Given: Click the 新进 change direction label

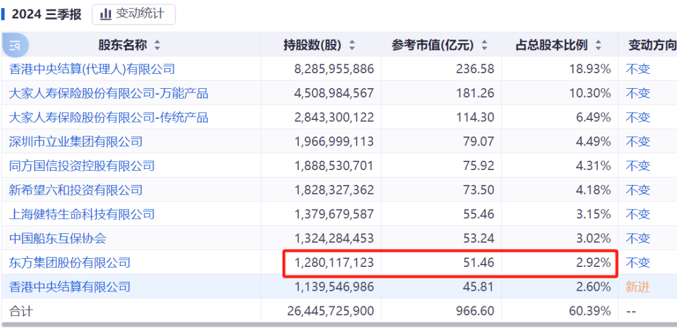Looking at the screenshot, I should point(638,287).
